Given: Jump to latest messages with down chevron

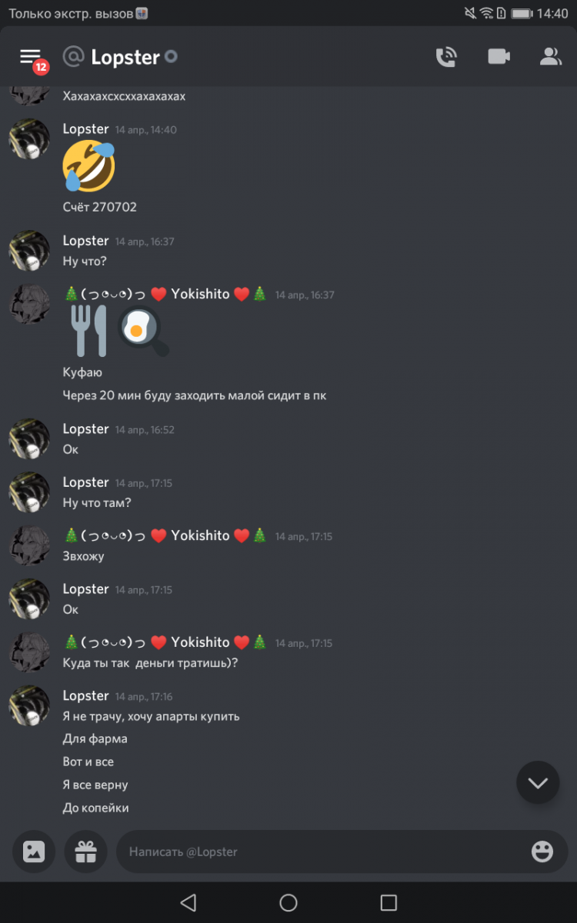Looking at the screenshot, I should [x=538, y=783].
